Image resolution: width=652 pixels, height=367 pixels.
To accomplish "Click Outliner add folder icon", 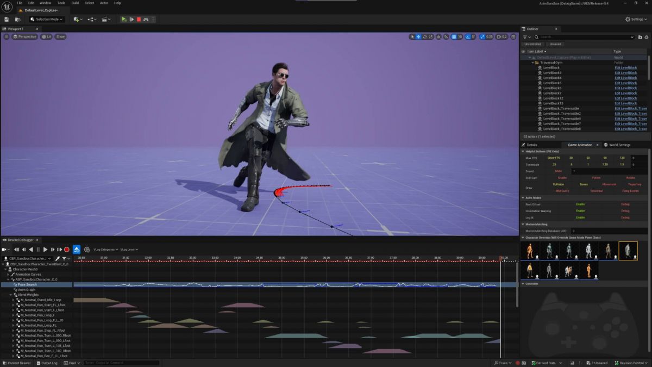I will click(x=640, y=37).
